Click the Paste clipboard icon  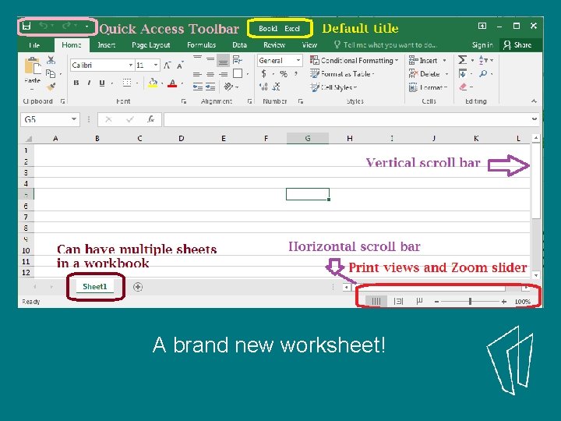pos(33,67)
